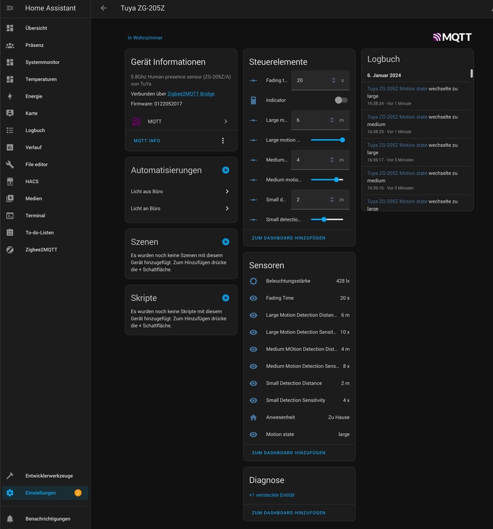Click the MQTT logo at the top right
Screen dimensions: 493x529
point(451,37)
